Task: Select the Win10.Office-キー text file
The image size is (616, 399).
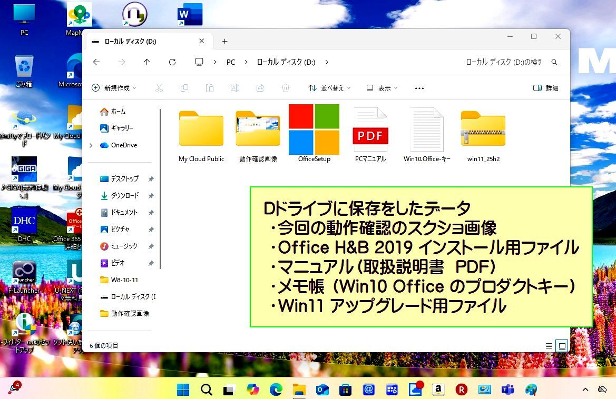Action: (427, 135)
